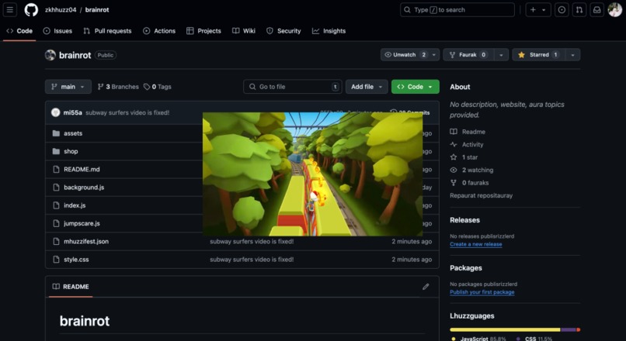The image size is (626, 341).
Task: Open the user avatar menu
Action: point(615,9)
